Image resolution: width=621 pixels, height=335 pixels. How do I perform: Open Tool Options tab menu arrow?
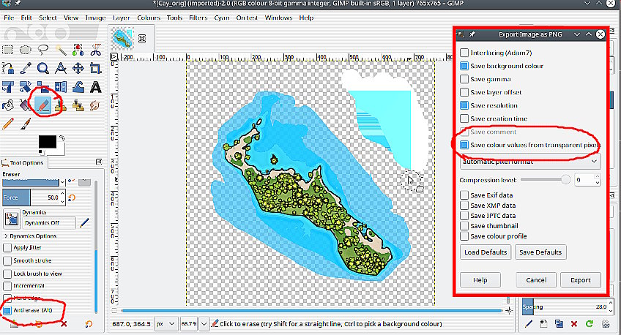pyautogui.click(x=99, y=162)
